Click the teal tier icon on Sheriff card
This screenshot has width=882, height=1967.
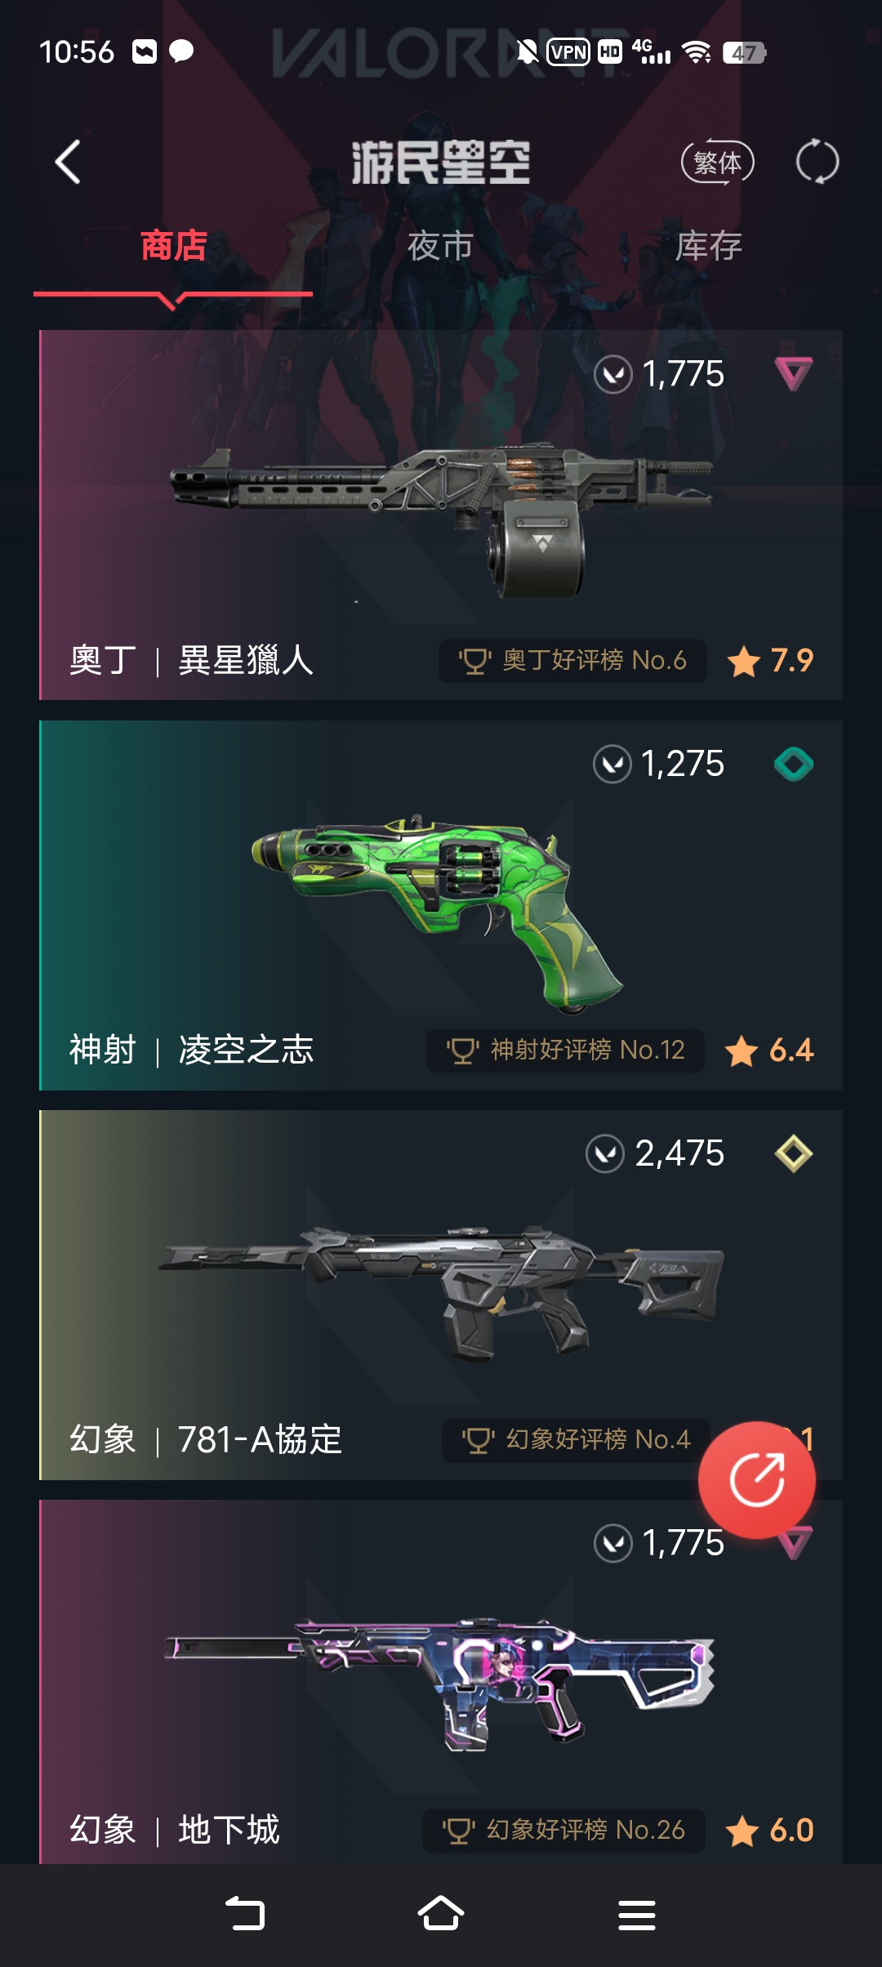[793, 765]
